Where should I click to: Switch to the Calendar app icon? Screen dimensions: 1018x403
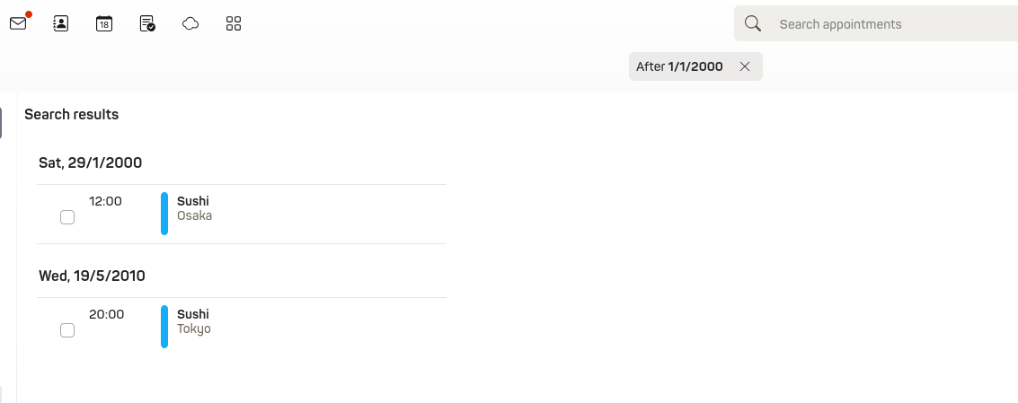104,24
